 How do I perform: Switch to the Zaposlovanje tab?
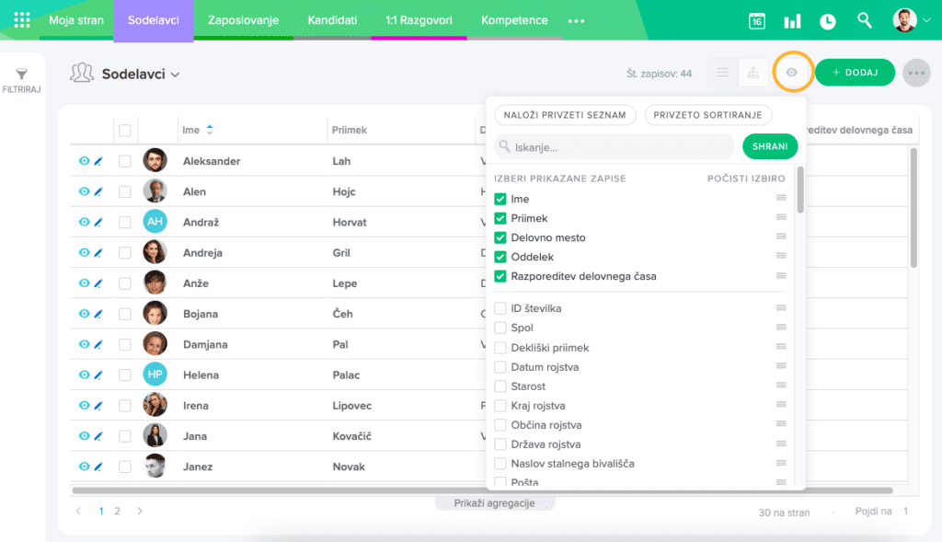243,20
